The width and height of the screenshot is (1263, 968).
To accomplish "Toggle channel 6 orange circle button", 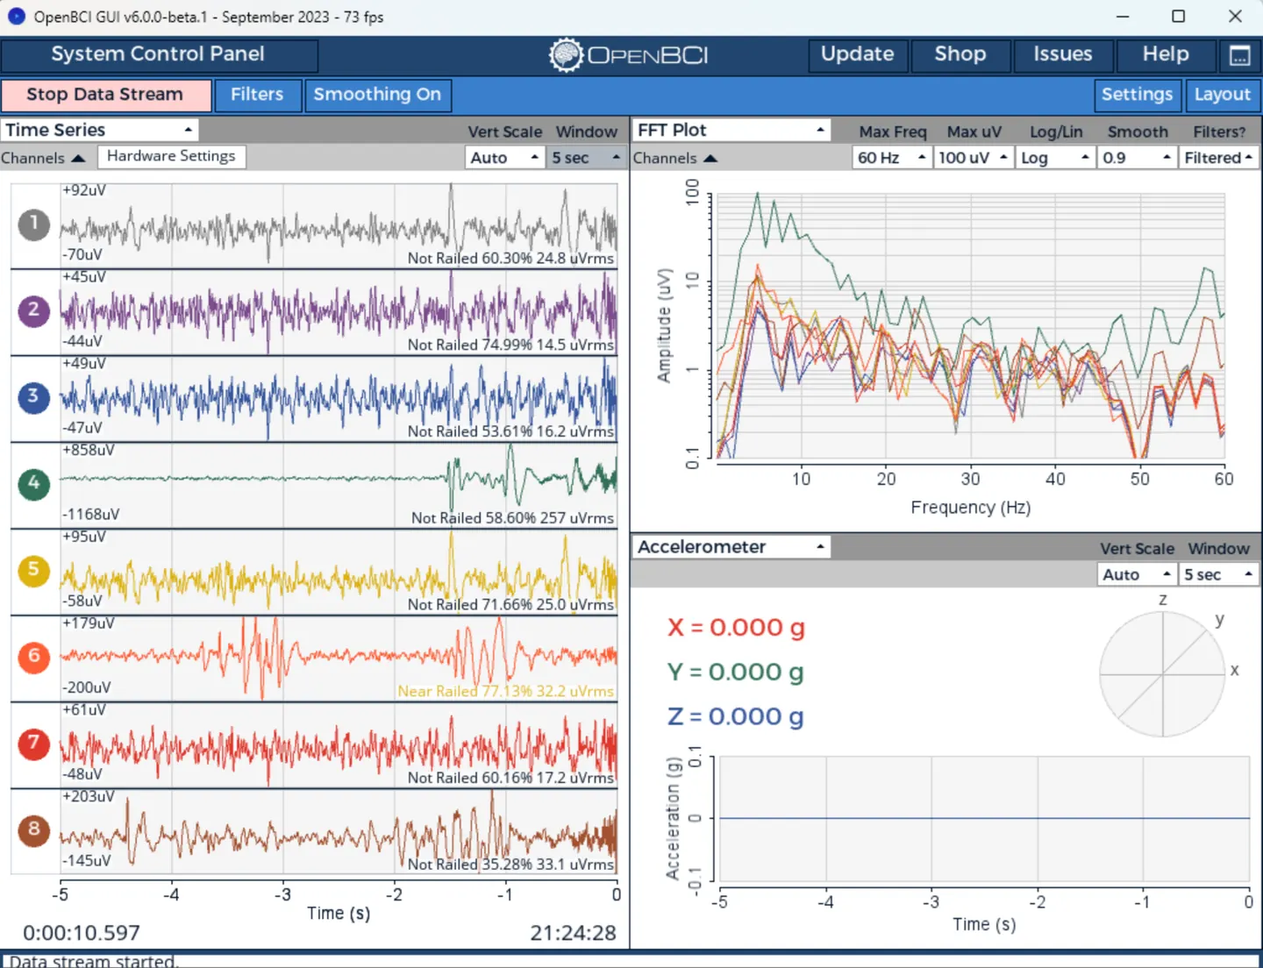I will [x=34, y=657].
